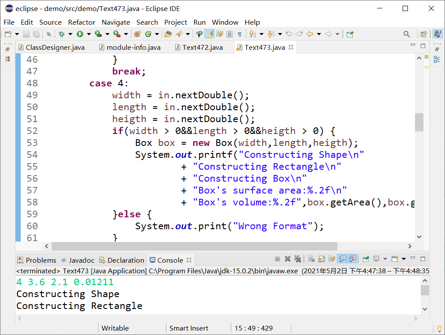Expand the Search flashlight dropdown arrow

[188, 34]
